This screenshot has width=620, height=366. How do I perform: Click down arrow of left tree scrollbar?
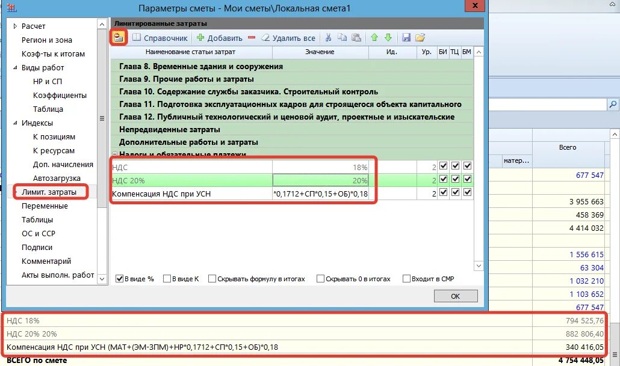[102, 279]
